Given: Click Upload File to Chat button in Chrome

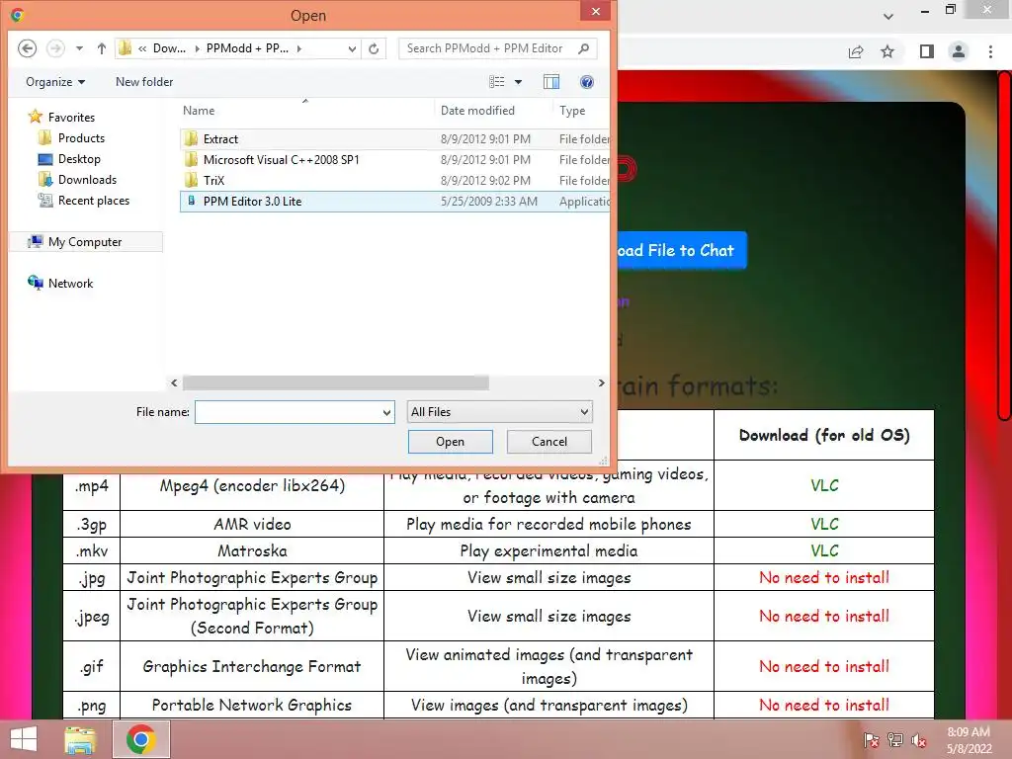Looking at the screenshot, I should 682,250.
